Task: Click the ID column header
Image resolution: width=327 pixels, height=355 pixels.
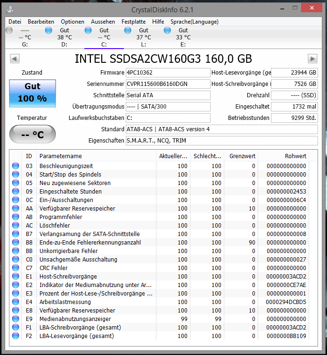Action: [29, 156]
